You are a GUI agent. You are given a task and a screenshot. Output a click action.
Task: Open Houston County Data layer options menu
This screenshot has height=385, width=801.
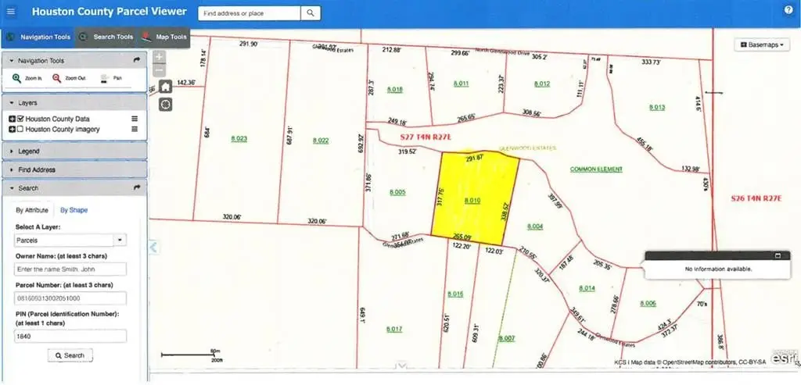[x=135, y=119]
